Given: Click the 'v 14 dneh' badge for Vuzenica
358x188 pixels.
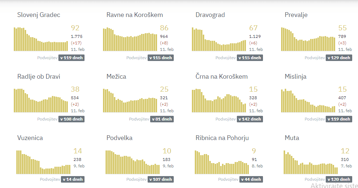Looking at the screenshot, I should point(73,179).
